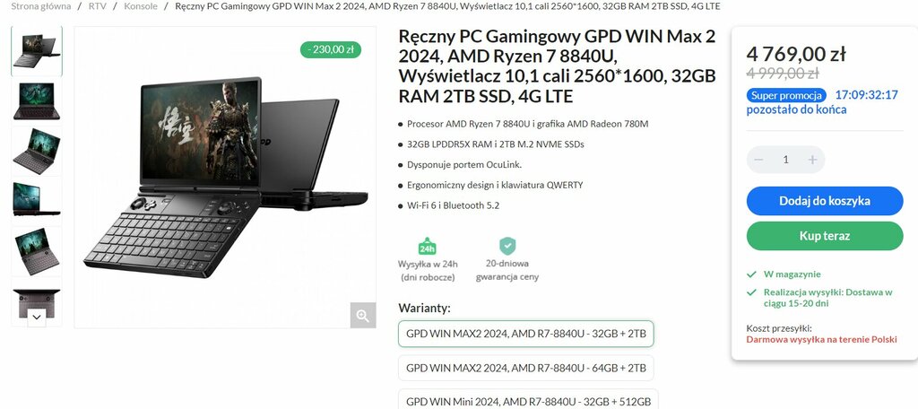Select the third angled laptop thumbnail

(36, 151)
